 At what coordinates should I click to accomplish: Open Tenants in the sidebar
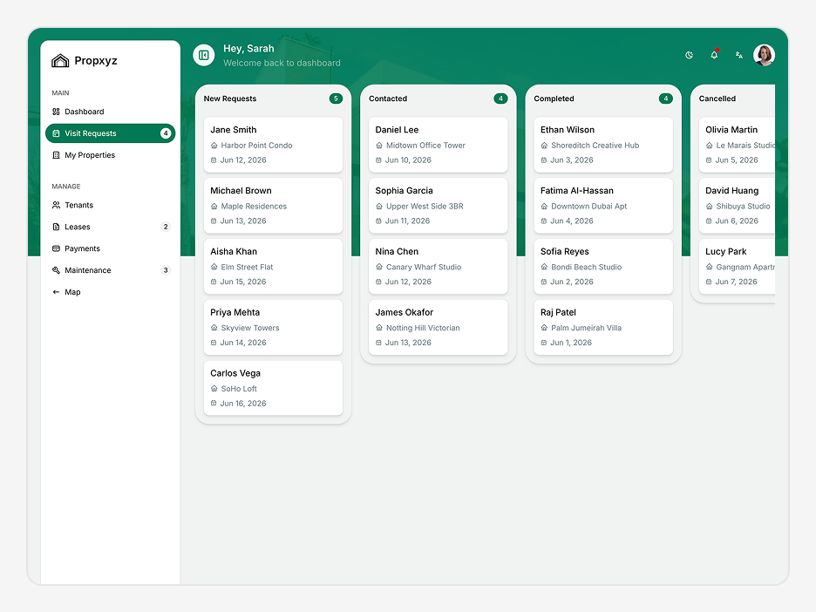111,205
